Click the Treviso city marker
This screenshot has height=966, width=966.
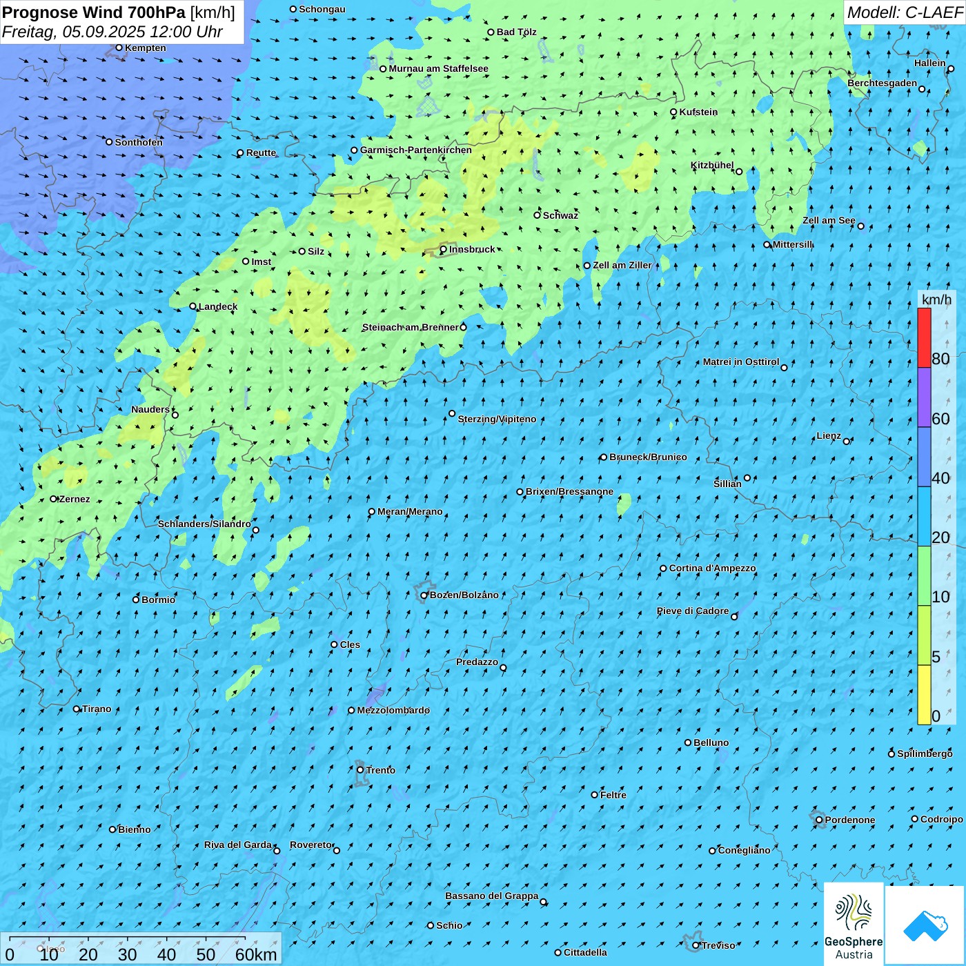tap(696, 946)
